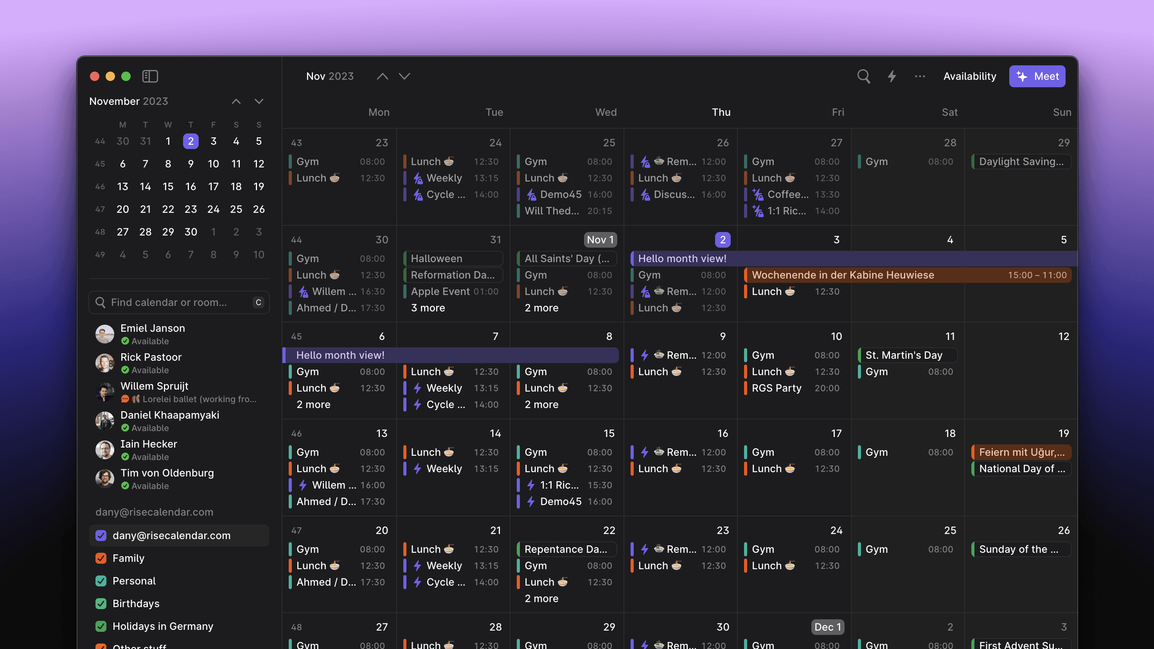Click the Holidays in Germany label
Screen dimensions: 1154x649
point(163,626)
